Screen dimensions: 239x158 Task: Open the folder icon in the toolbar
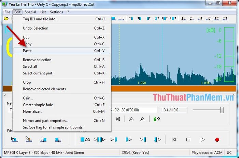[6, 18]
